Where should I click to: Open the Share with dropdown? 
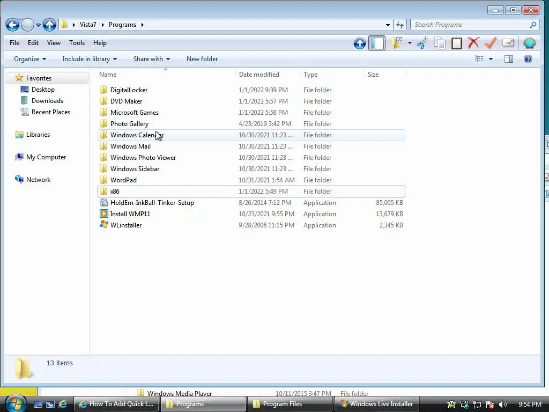152,59
